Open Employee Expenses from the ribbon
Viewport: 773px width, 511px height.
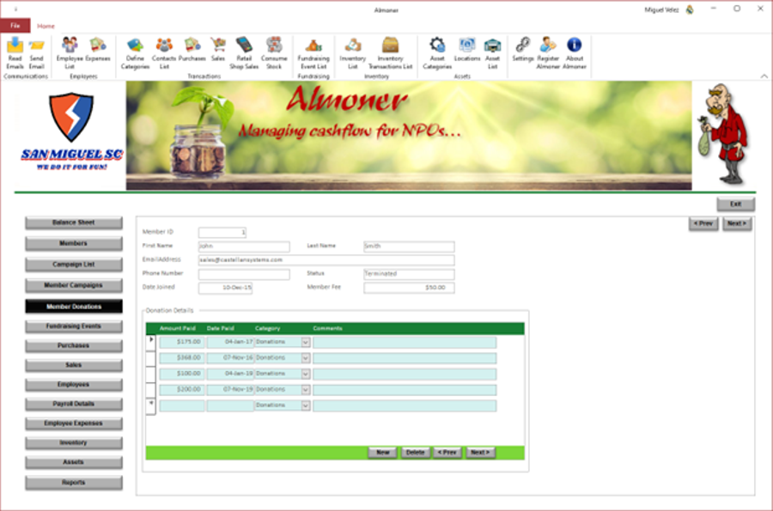[x=98, y=50]
